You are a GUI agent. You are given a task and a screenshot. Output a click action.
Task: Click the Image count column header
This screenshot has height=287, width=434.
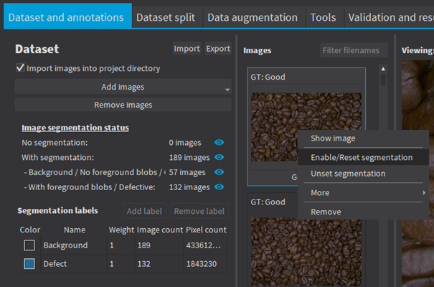coord(160,230)
